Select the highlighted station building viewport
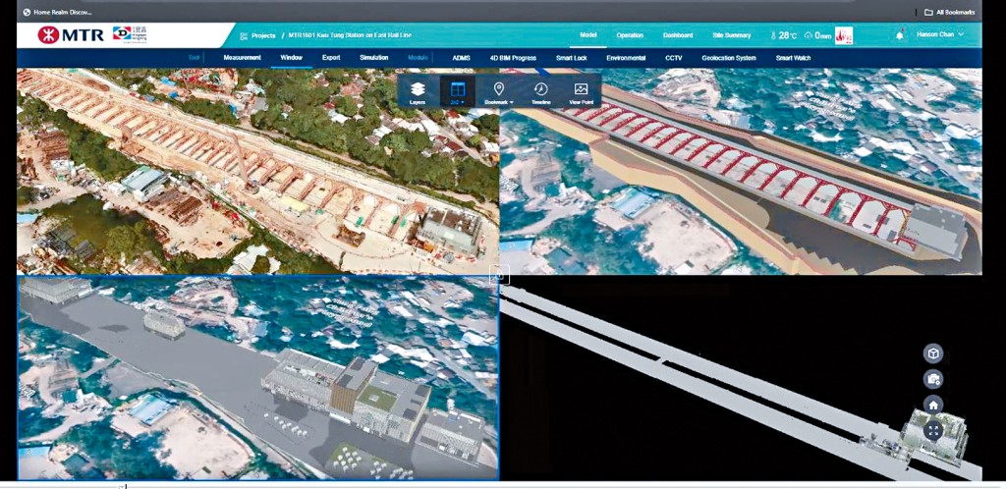 258,377
